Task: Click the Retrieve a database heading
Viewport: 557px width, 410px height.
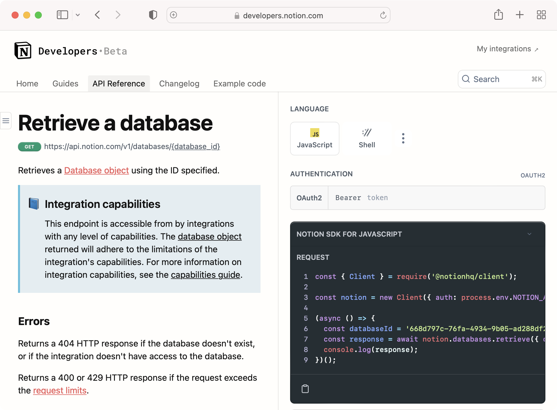Action: point(115,123)
